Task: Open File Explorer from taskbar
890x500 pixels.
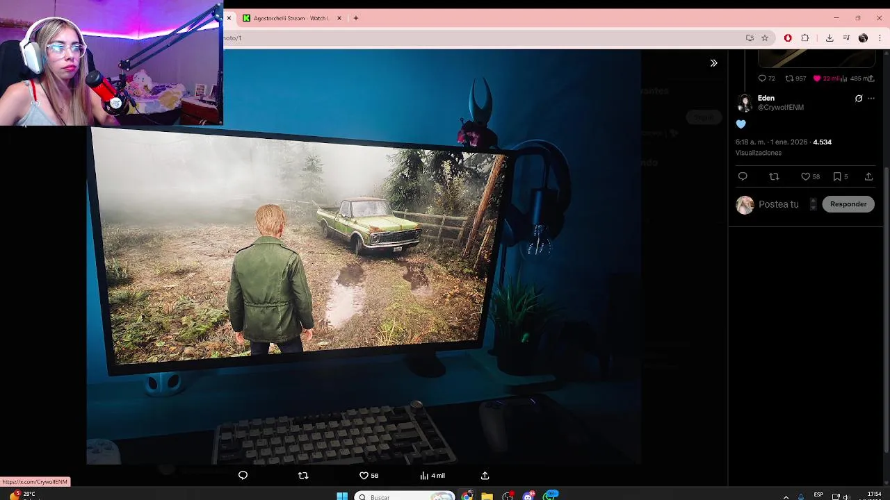Action: tap(487, 496)
